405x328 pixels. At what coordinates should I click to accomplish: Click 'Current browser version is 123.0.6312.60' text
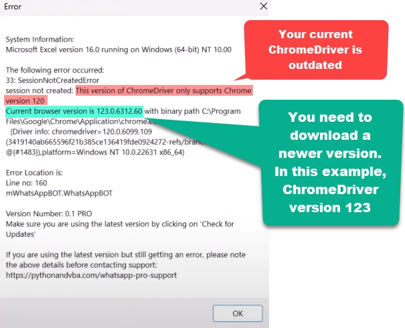click(74, 111)
